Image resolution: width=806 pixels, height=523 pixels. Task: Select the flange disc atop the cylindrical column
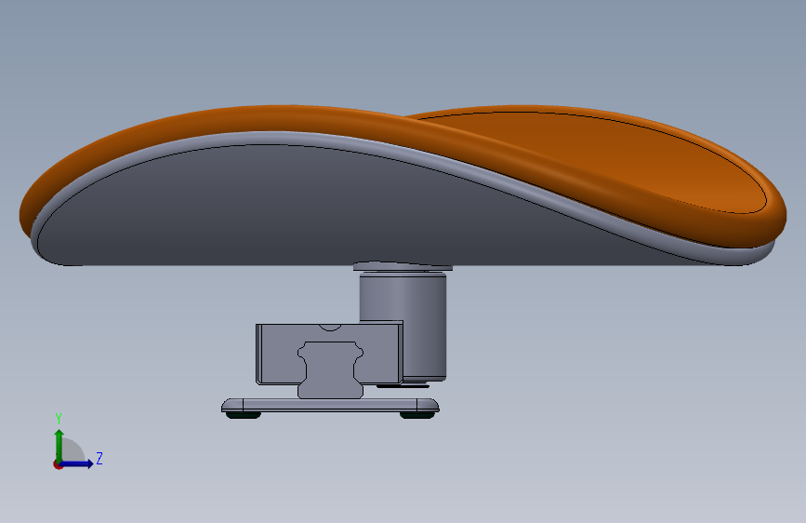[403, 266]
